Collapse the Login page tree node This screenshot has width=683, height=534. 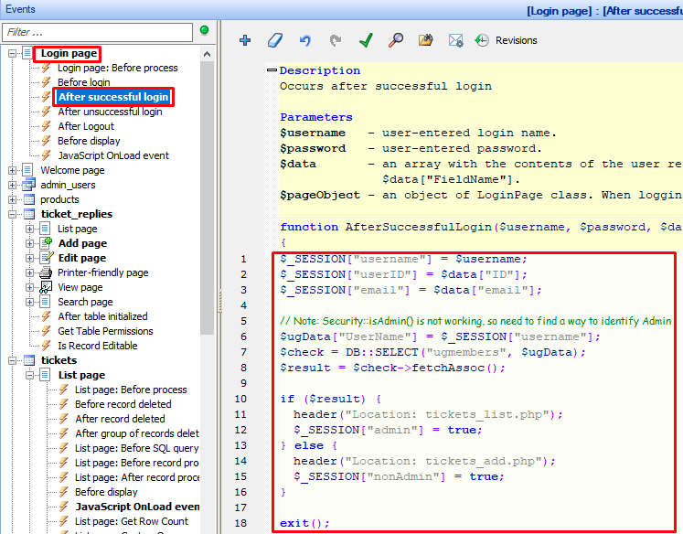pos(13,54)
